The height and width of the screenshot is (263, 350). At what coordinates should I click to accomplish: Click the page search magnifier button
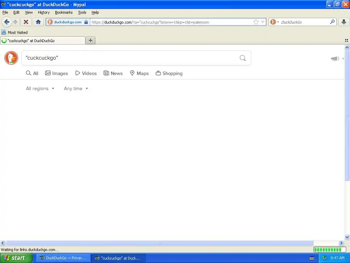243,58
